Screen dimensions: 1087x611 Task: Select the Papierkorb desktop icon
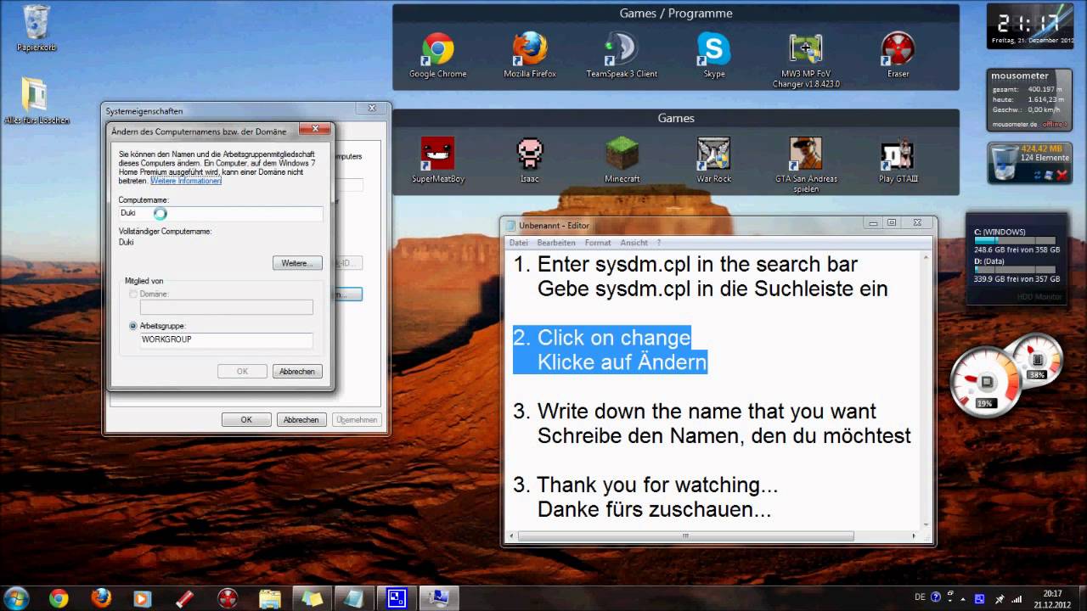37,27
